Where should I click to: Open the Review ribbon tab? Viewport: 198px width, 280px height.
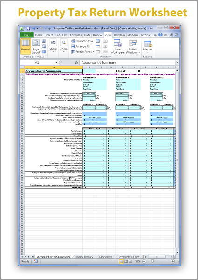point(97,35)
